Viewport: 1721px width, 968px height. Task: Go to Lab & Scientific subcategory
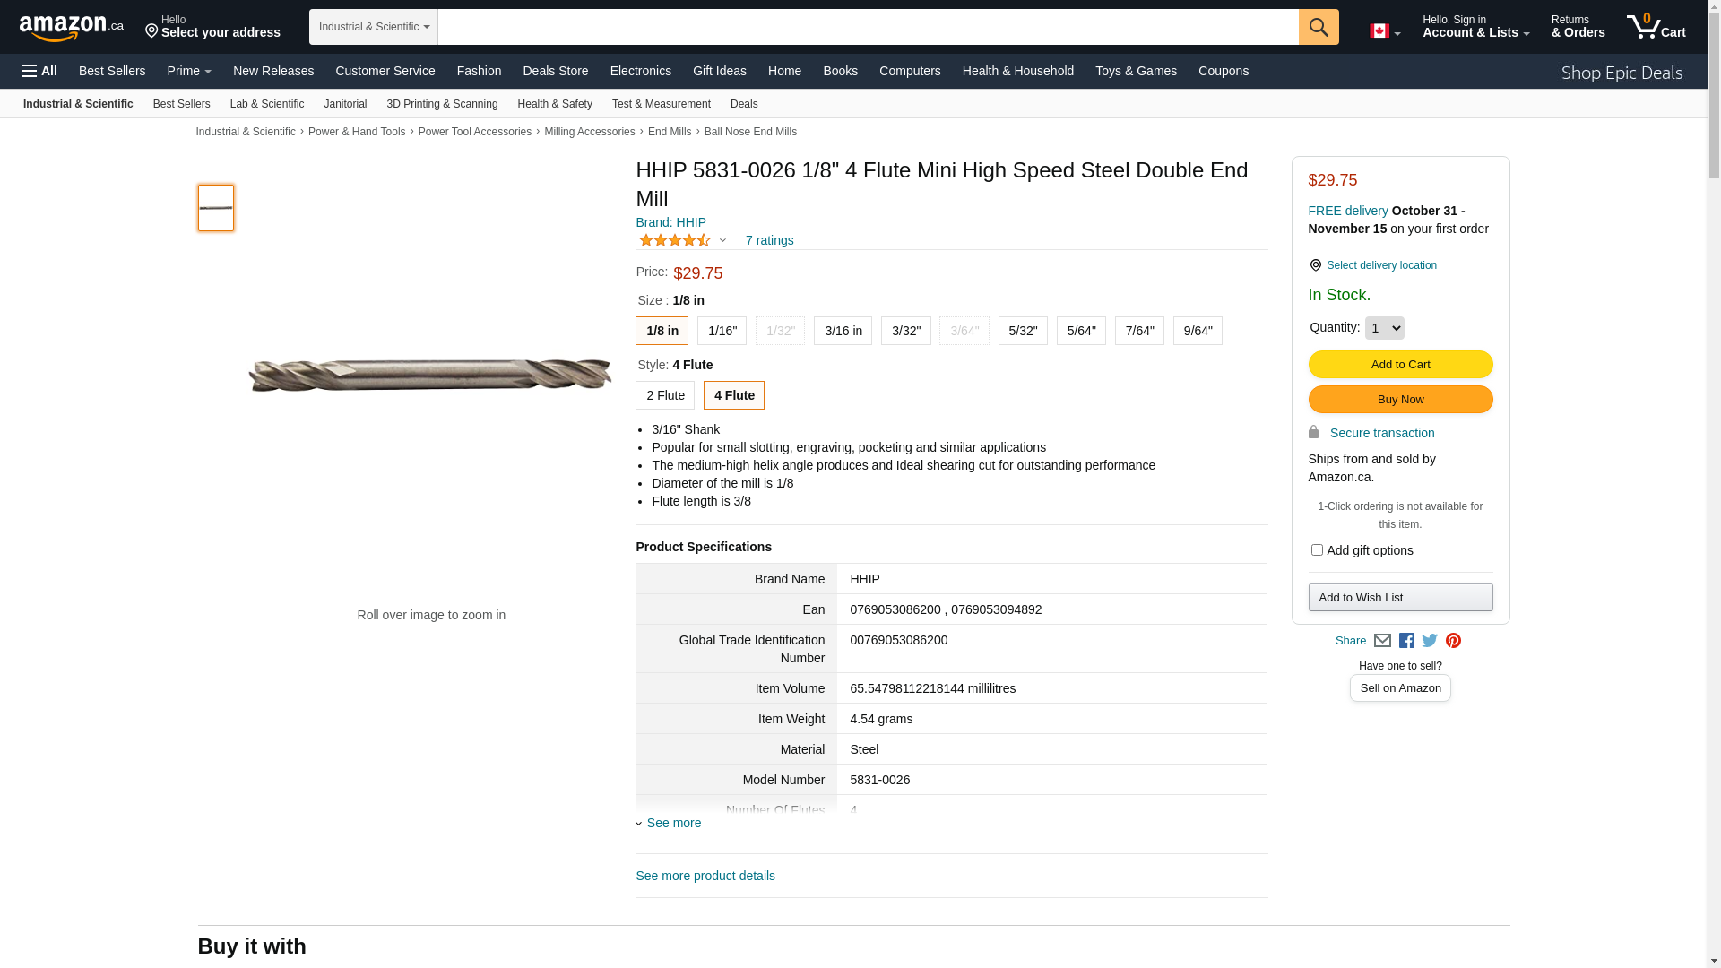pyautogui.click(x=267, y=104)
